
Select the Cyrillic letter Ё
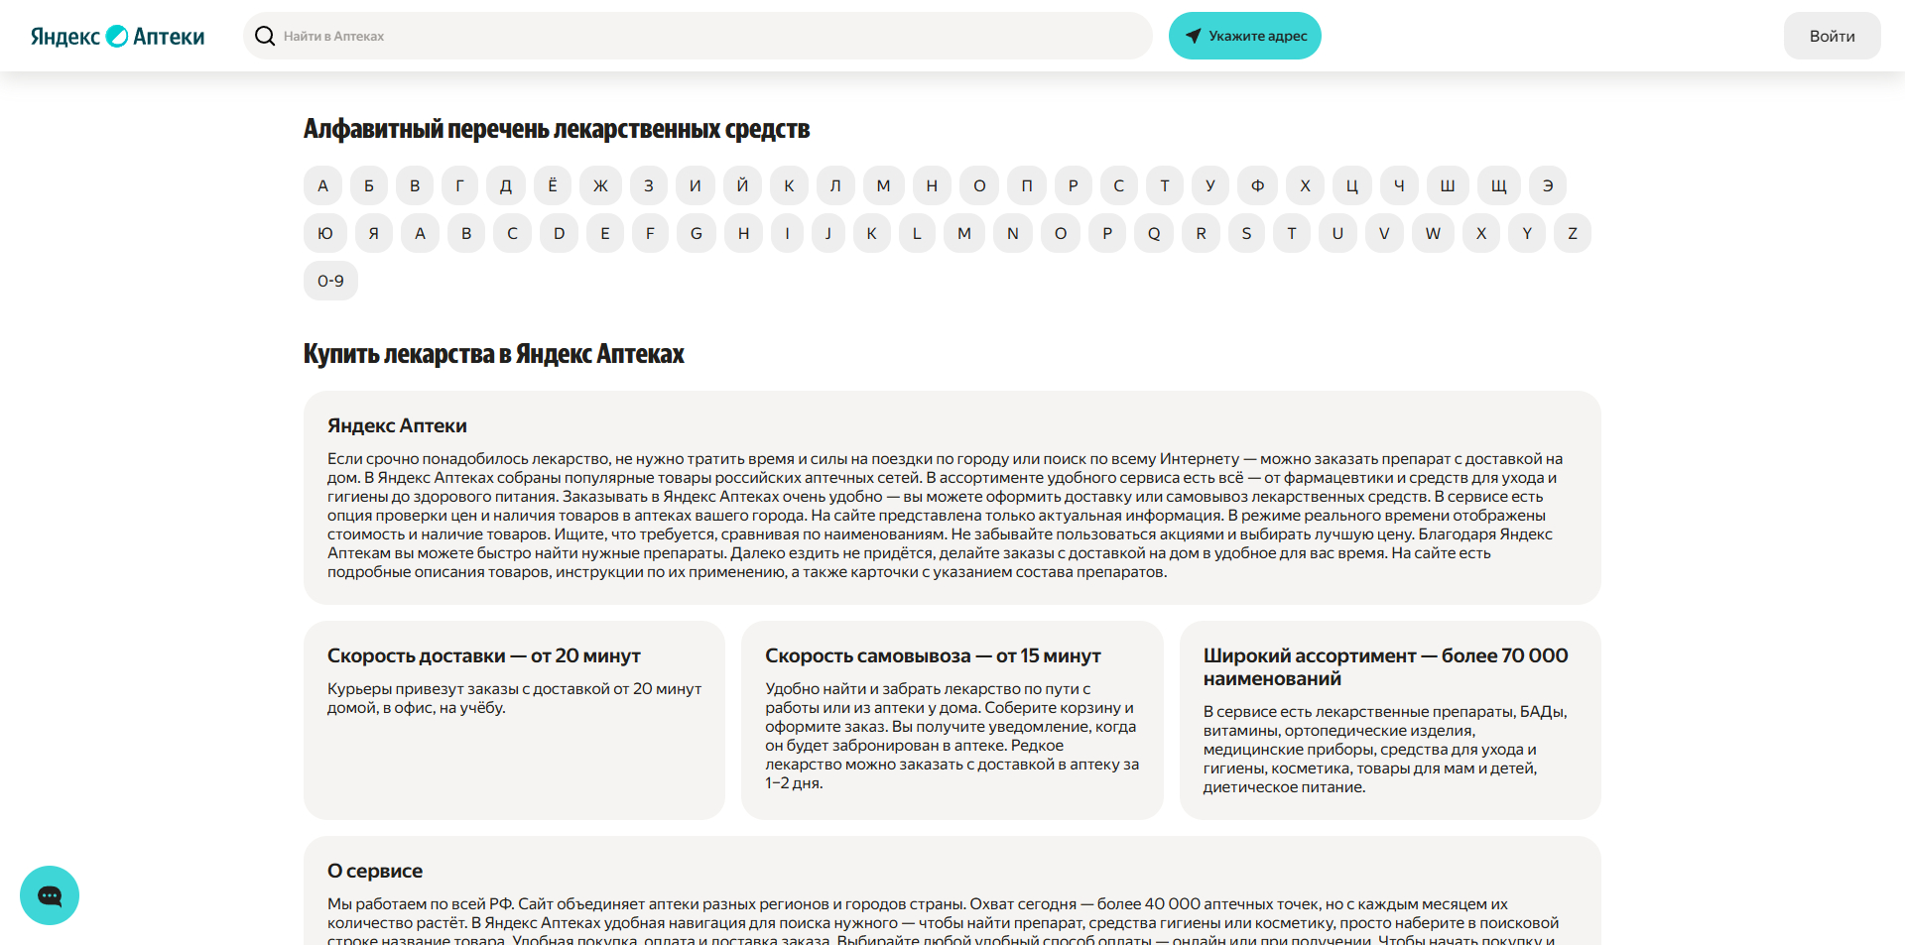(553, 185)
